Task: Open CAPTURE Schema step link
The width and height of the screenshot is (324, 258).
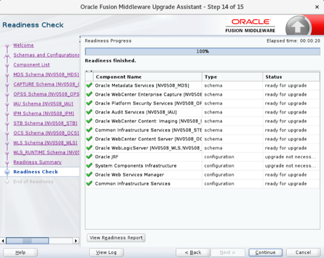Action: [46, 84]
